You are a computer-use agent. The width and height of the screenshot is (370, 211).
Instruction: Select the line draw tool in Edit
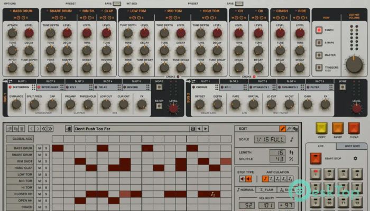click(x=289, y=129)
